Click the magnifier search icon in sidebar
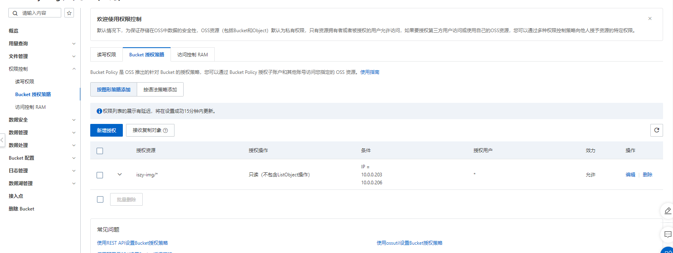Viewport: 673px width, 253px height. (x=15, y=13)
